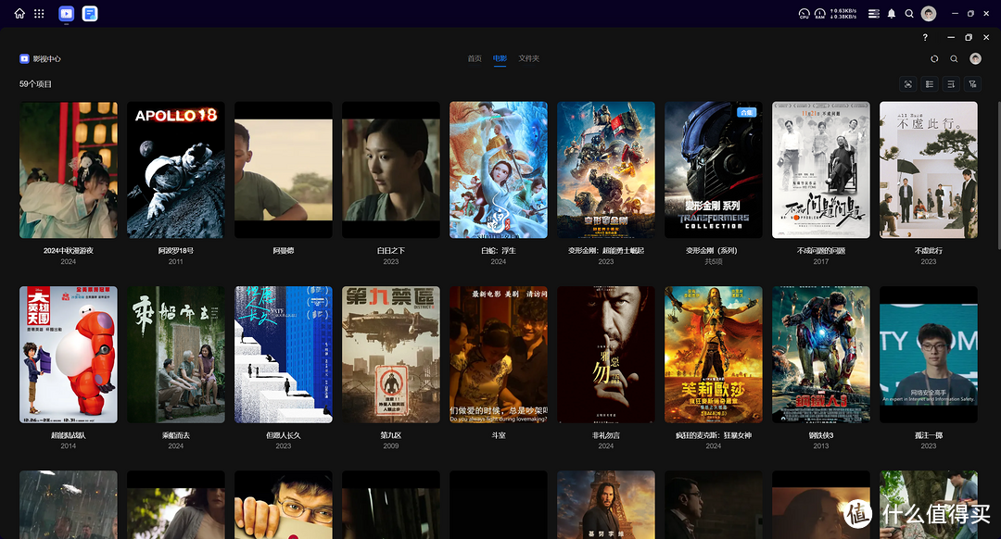Switch to the 首页 tab
Screen dimensions: 1001x539
475,58
